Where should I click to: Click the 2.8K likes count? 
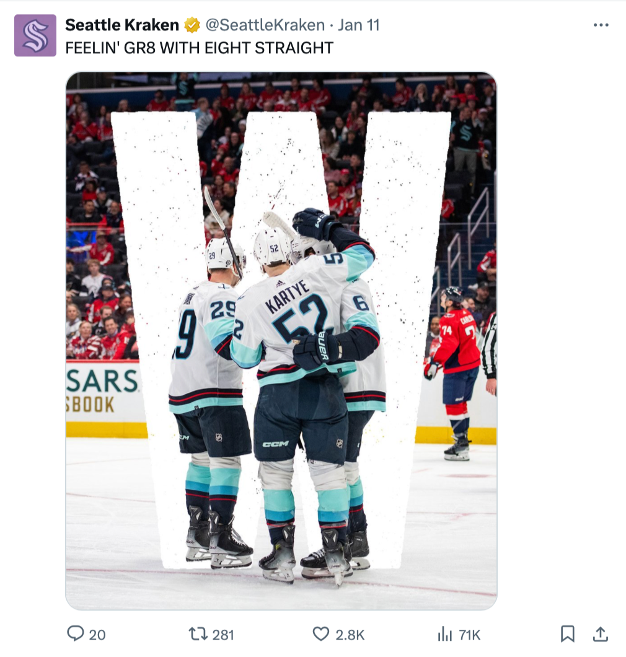tap(350, 635)
